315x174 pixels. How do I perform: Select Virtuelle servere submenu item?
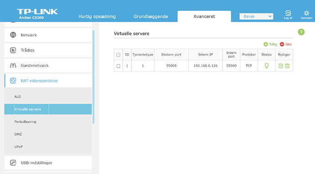point(48,109)
